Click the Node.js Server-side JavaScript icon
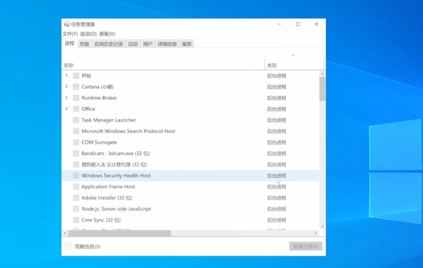 pyautogui.click(x=76, y=209)
